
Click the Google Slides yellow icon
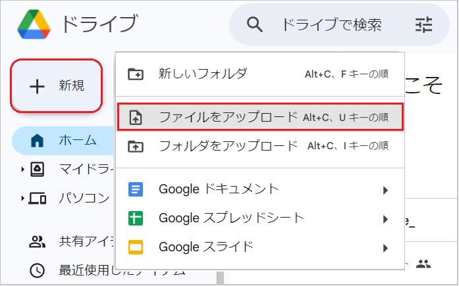136,247
